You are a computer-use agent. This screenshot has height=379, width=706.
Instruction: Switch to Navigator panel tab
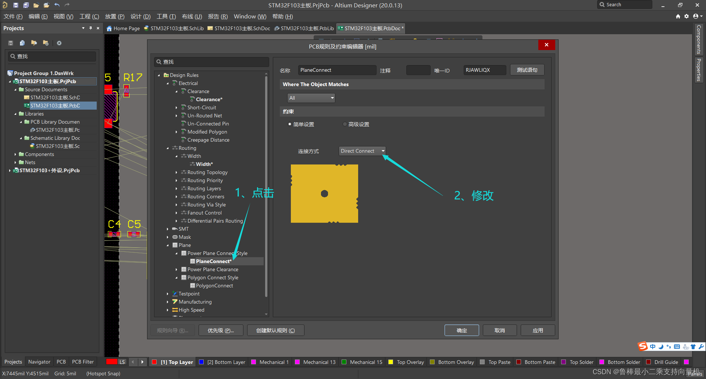tap(39, 362)
